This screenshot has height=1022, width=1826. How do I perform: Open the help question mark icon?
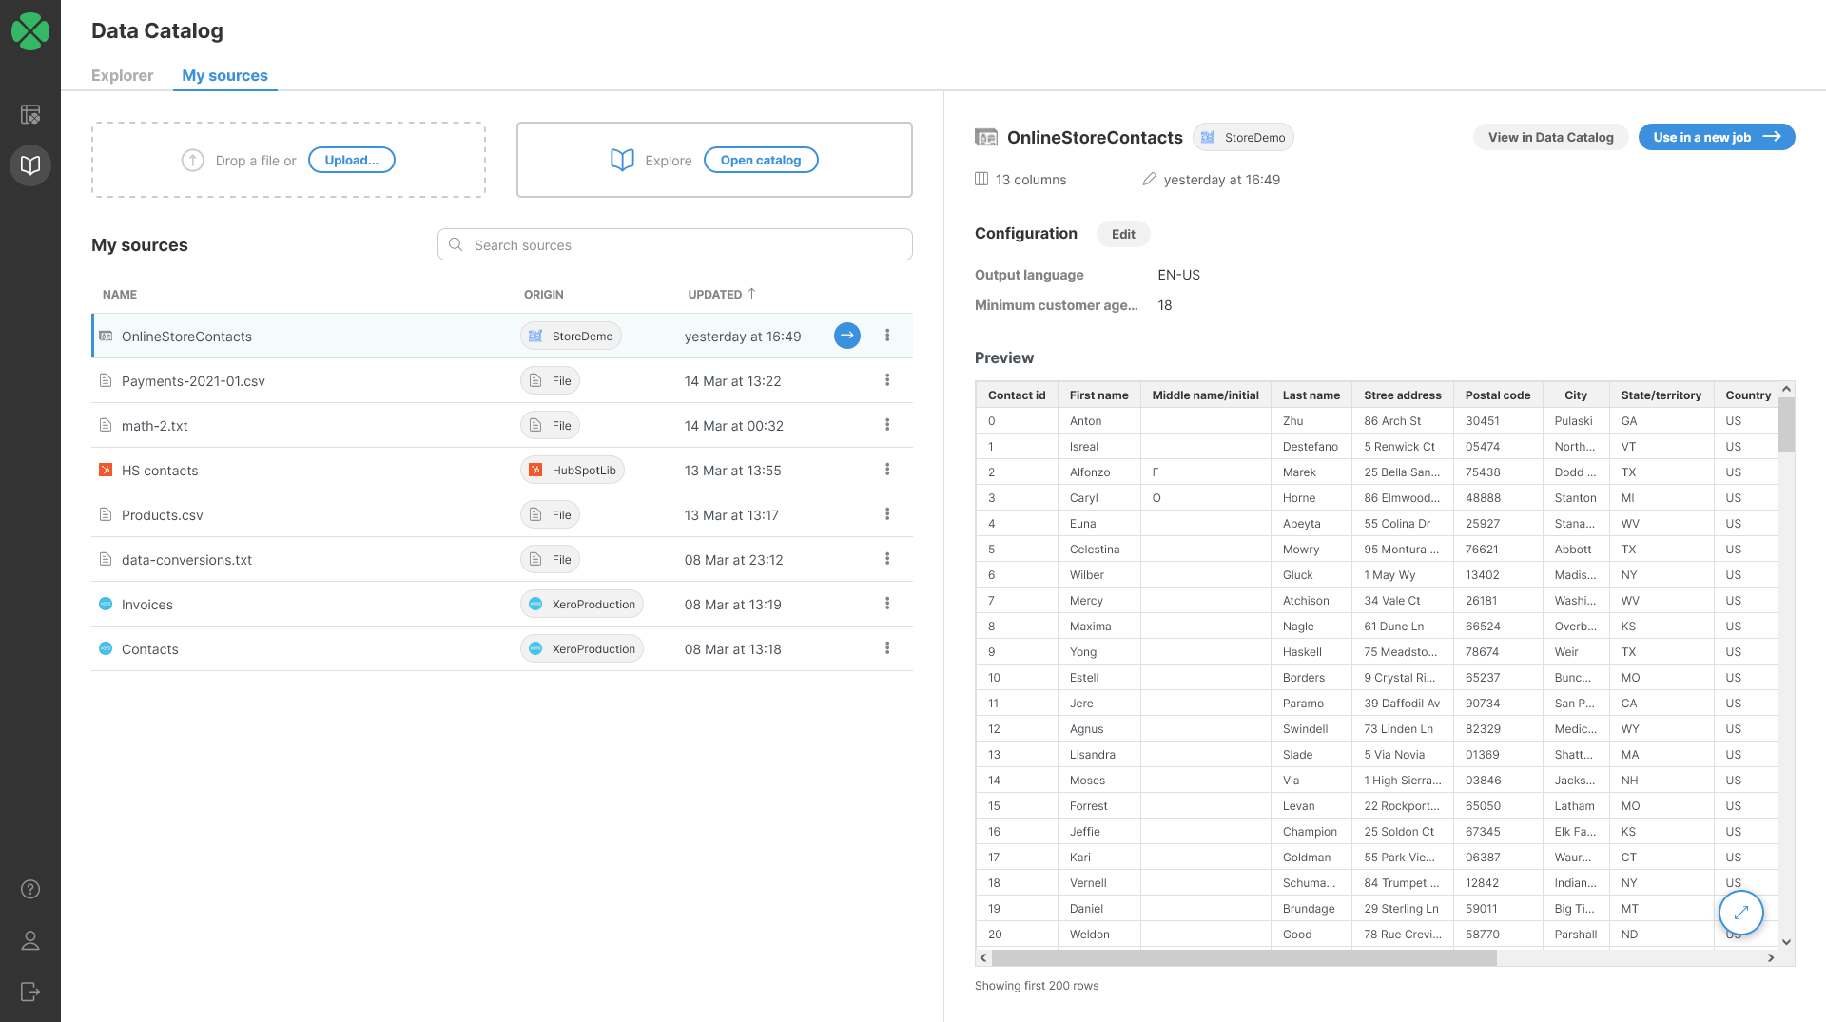(x=30, y=889)
